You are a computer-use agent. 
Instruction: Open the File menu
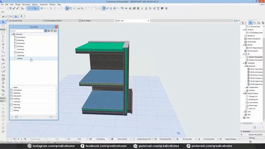tap(2, 5)
